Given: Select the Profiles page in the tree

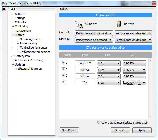Looking at the screenshot, I should click(19, 35).
